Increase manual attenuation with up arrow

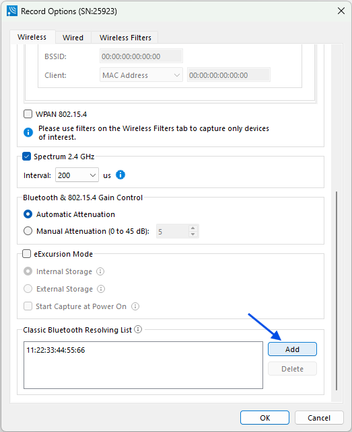coord(192,228)
